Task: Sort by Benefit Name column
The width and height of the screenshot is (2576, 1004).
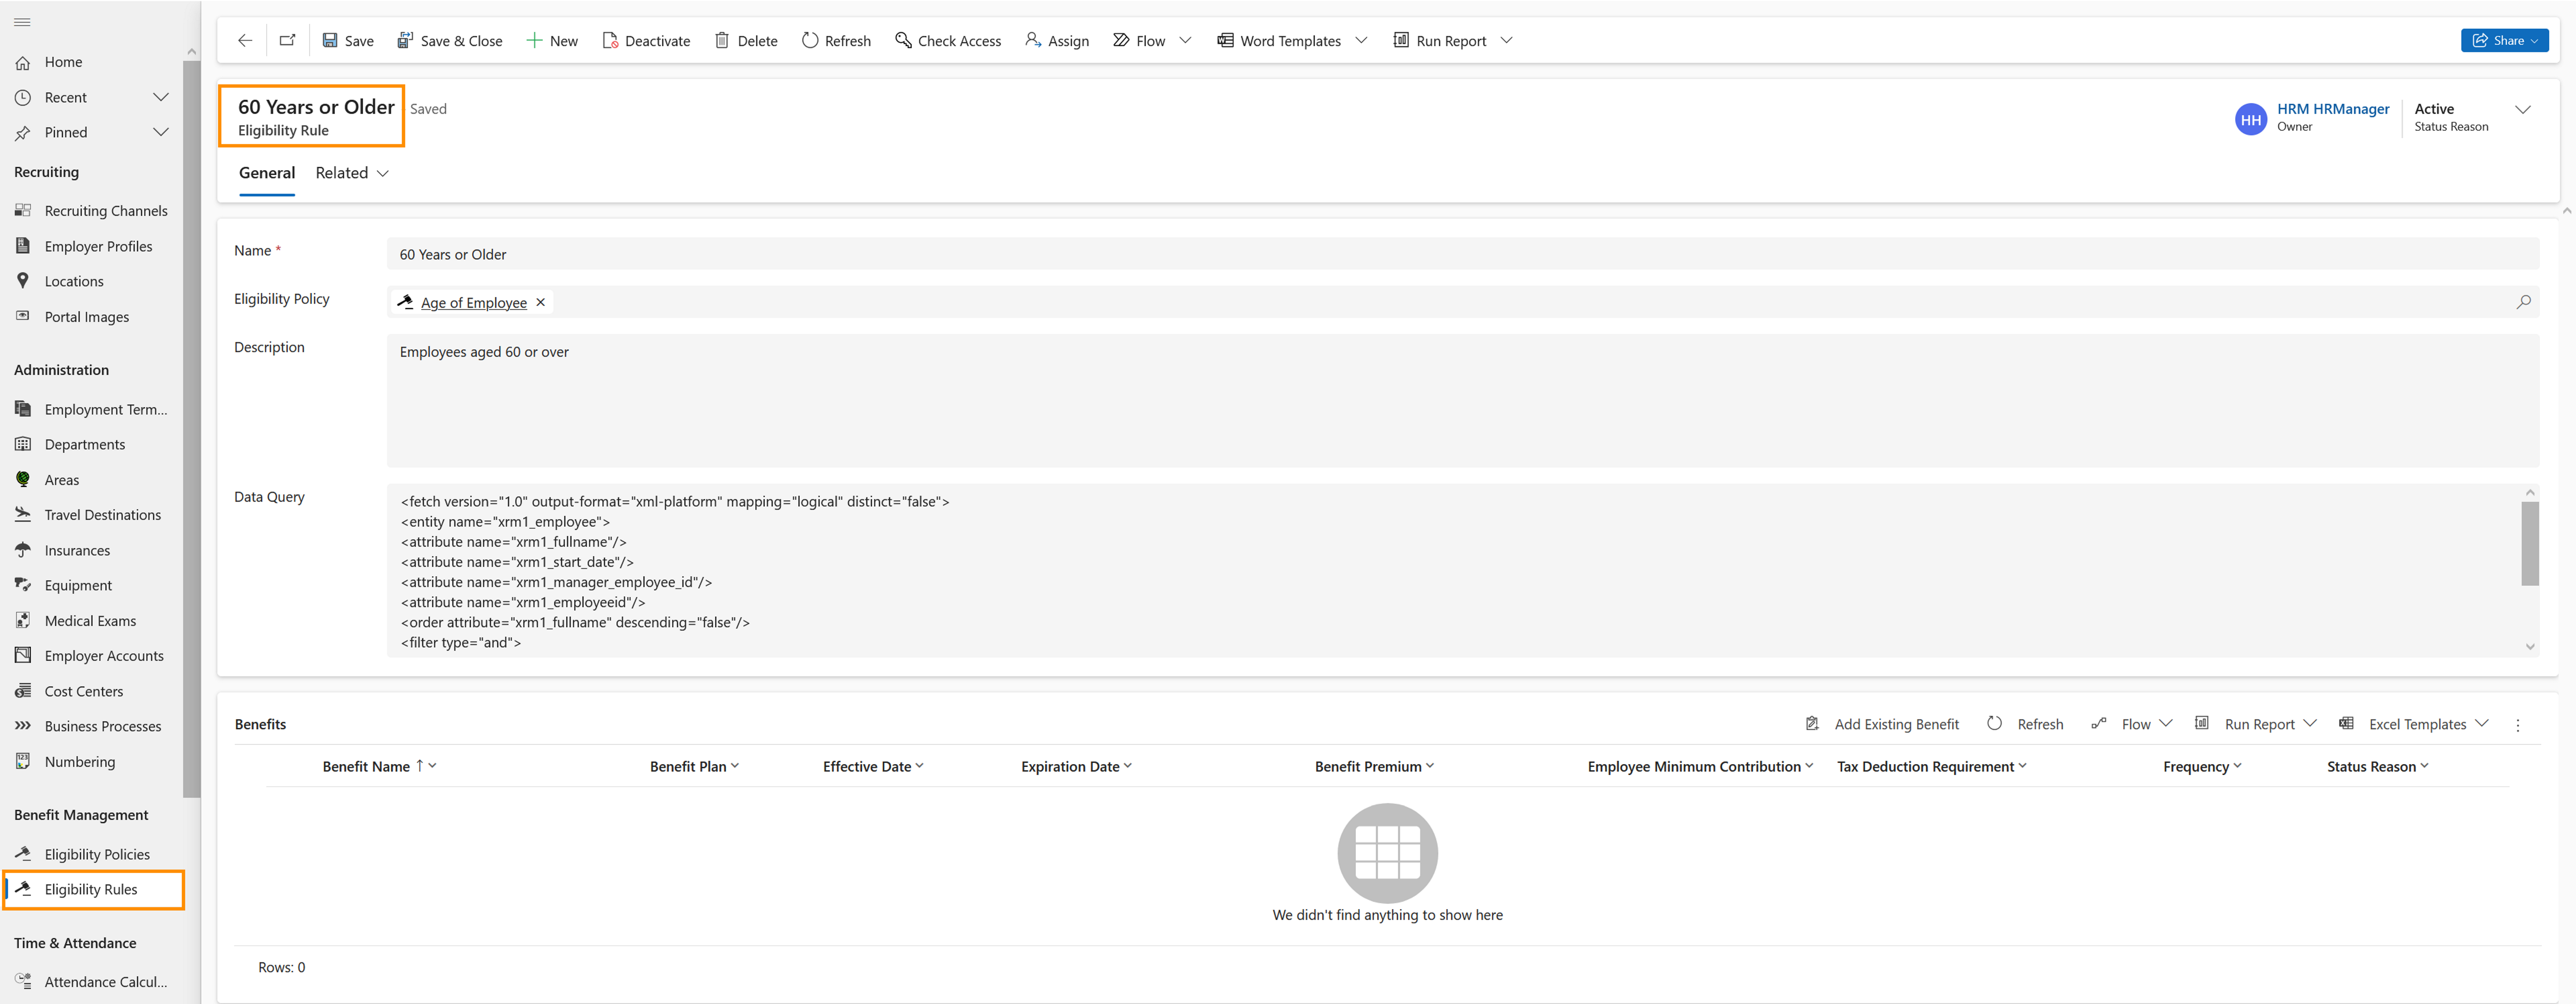Action: [x=379, y=766]
